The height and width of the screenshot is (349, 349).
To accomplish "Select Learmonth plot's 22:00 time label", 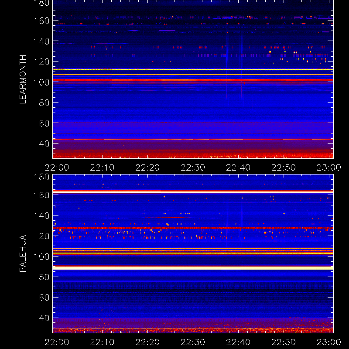I will [x=57, y=168].
